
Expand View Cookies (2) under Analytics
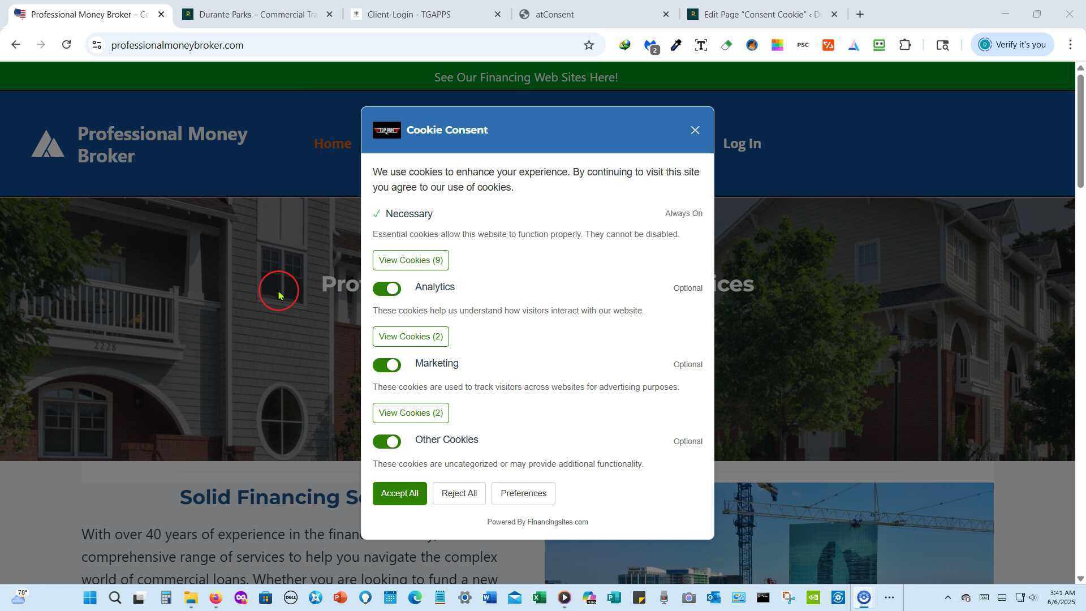coord(411,337)
